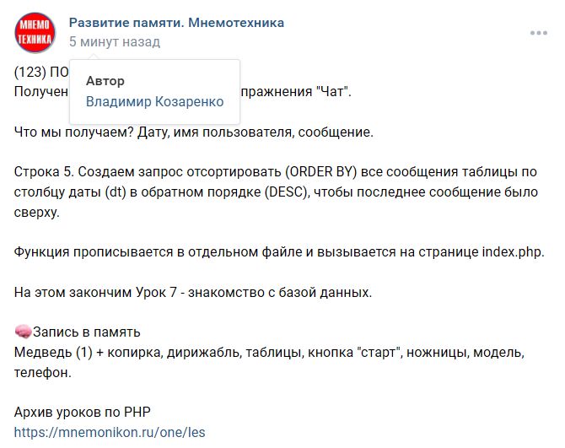The image size is (565, 448).
Task: Click the quoted word "старт" in the post
Action: click(382, 352)
